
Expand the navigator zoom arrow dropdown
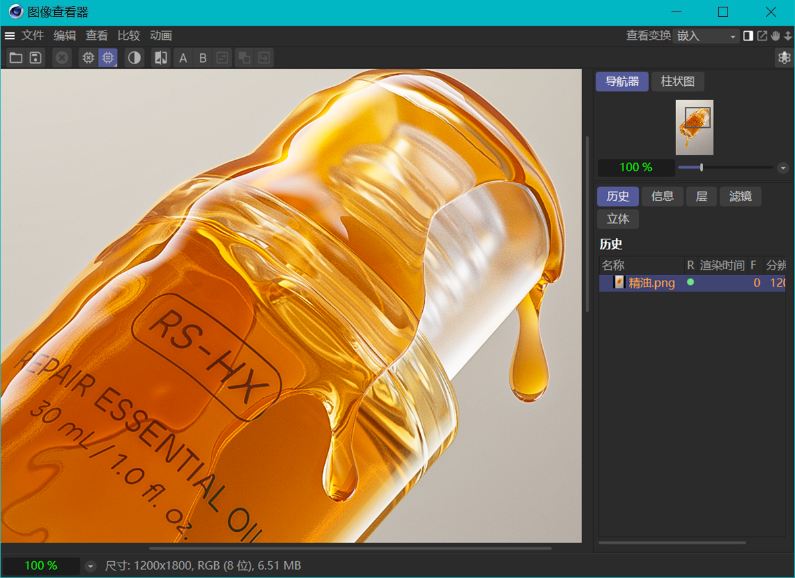[783, 168]
